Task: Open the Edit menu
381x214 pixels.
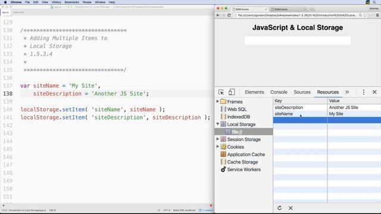Action: pyautogui.click(x=36, y=2)
